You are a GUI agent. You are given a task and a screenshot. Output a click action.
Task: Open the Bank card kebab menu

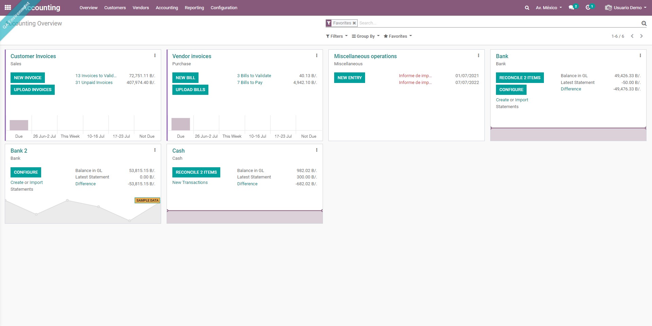641,55
